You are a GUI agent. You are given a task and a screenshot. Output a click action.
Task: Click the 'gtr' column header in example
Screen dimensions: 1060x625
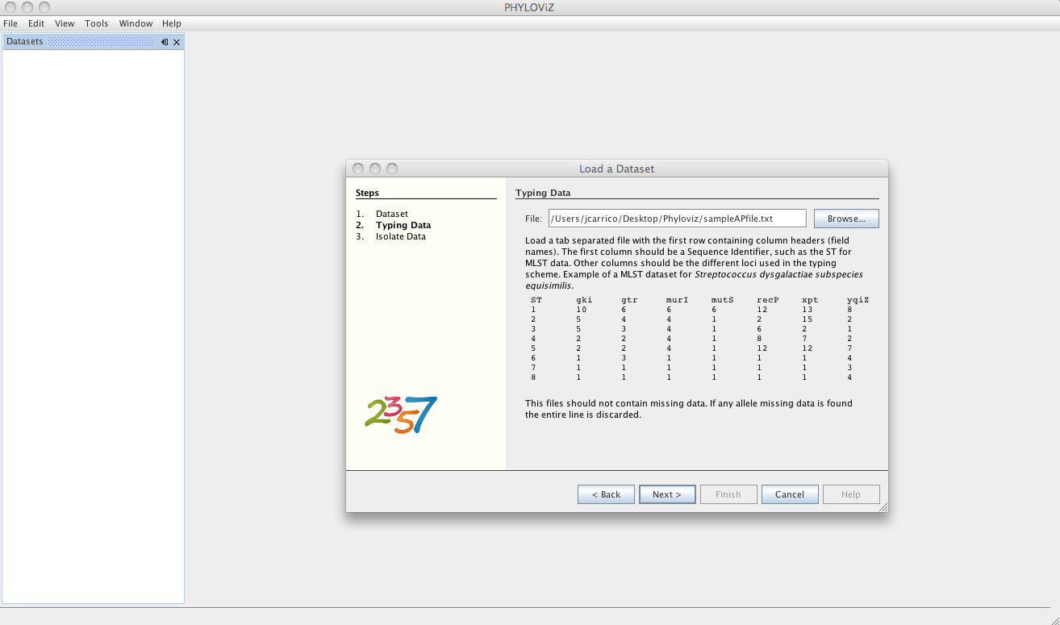629,300
